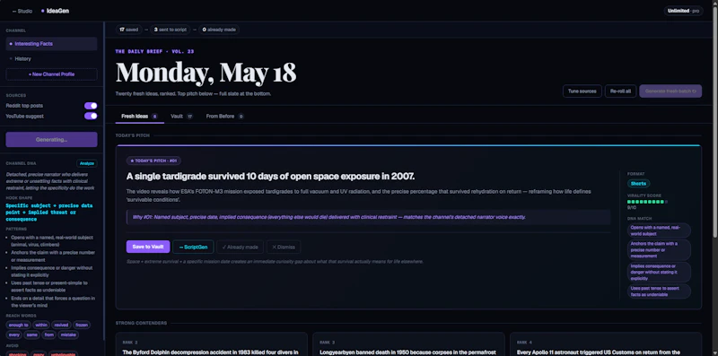Open the IdeaGen section header

[x=55, y=11]
